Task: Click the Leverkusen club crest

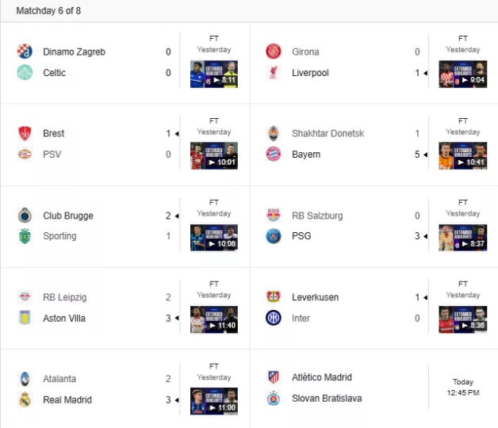Action: tap(274, 297)
